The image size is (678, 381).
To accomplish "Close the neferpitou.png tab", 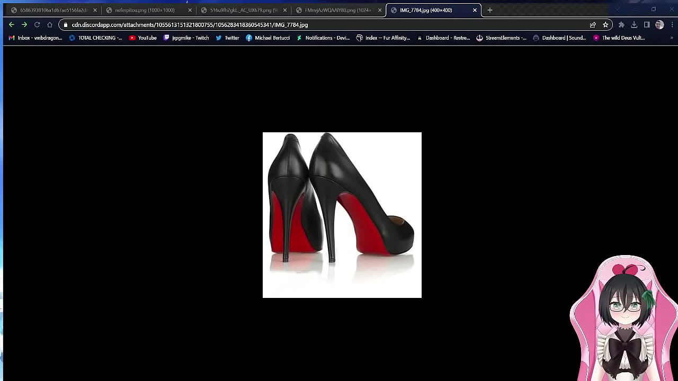I will point(190,10).
